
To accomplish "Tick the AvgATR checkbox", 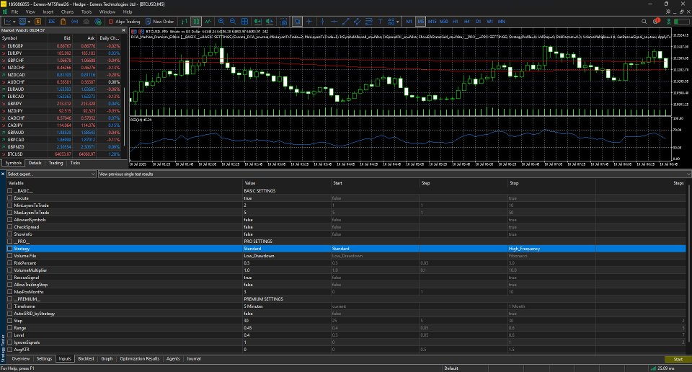I will (x=9, y=350).
